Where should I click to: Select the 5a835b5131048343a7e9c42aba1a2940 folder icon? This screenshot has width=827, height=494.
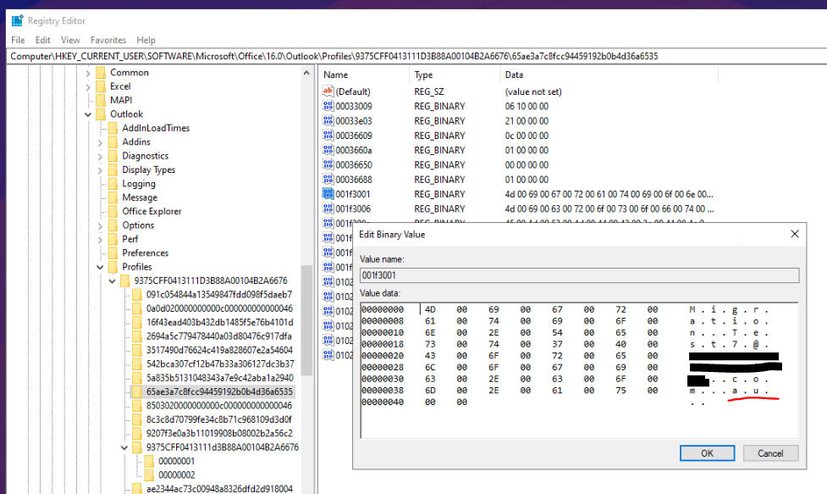coord(138,378)
